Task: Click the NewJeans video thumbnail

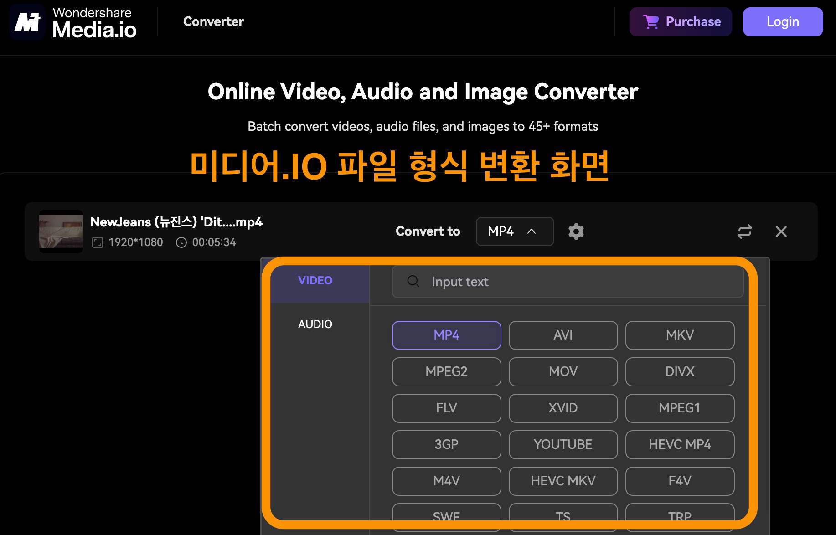Action: coord(61,231)
